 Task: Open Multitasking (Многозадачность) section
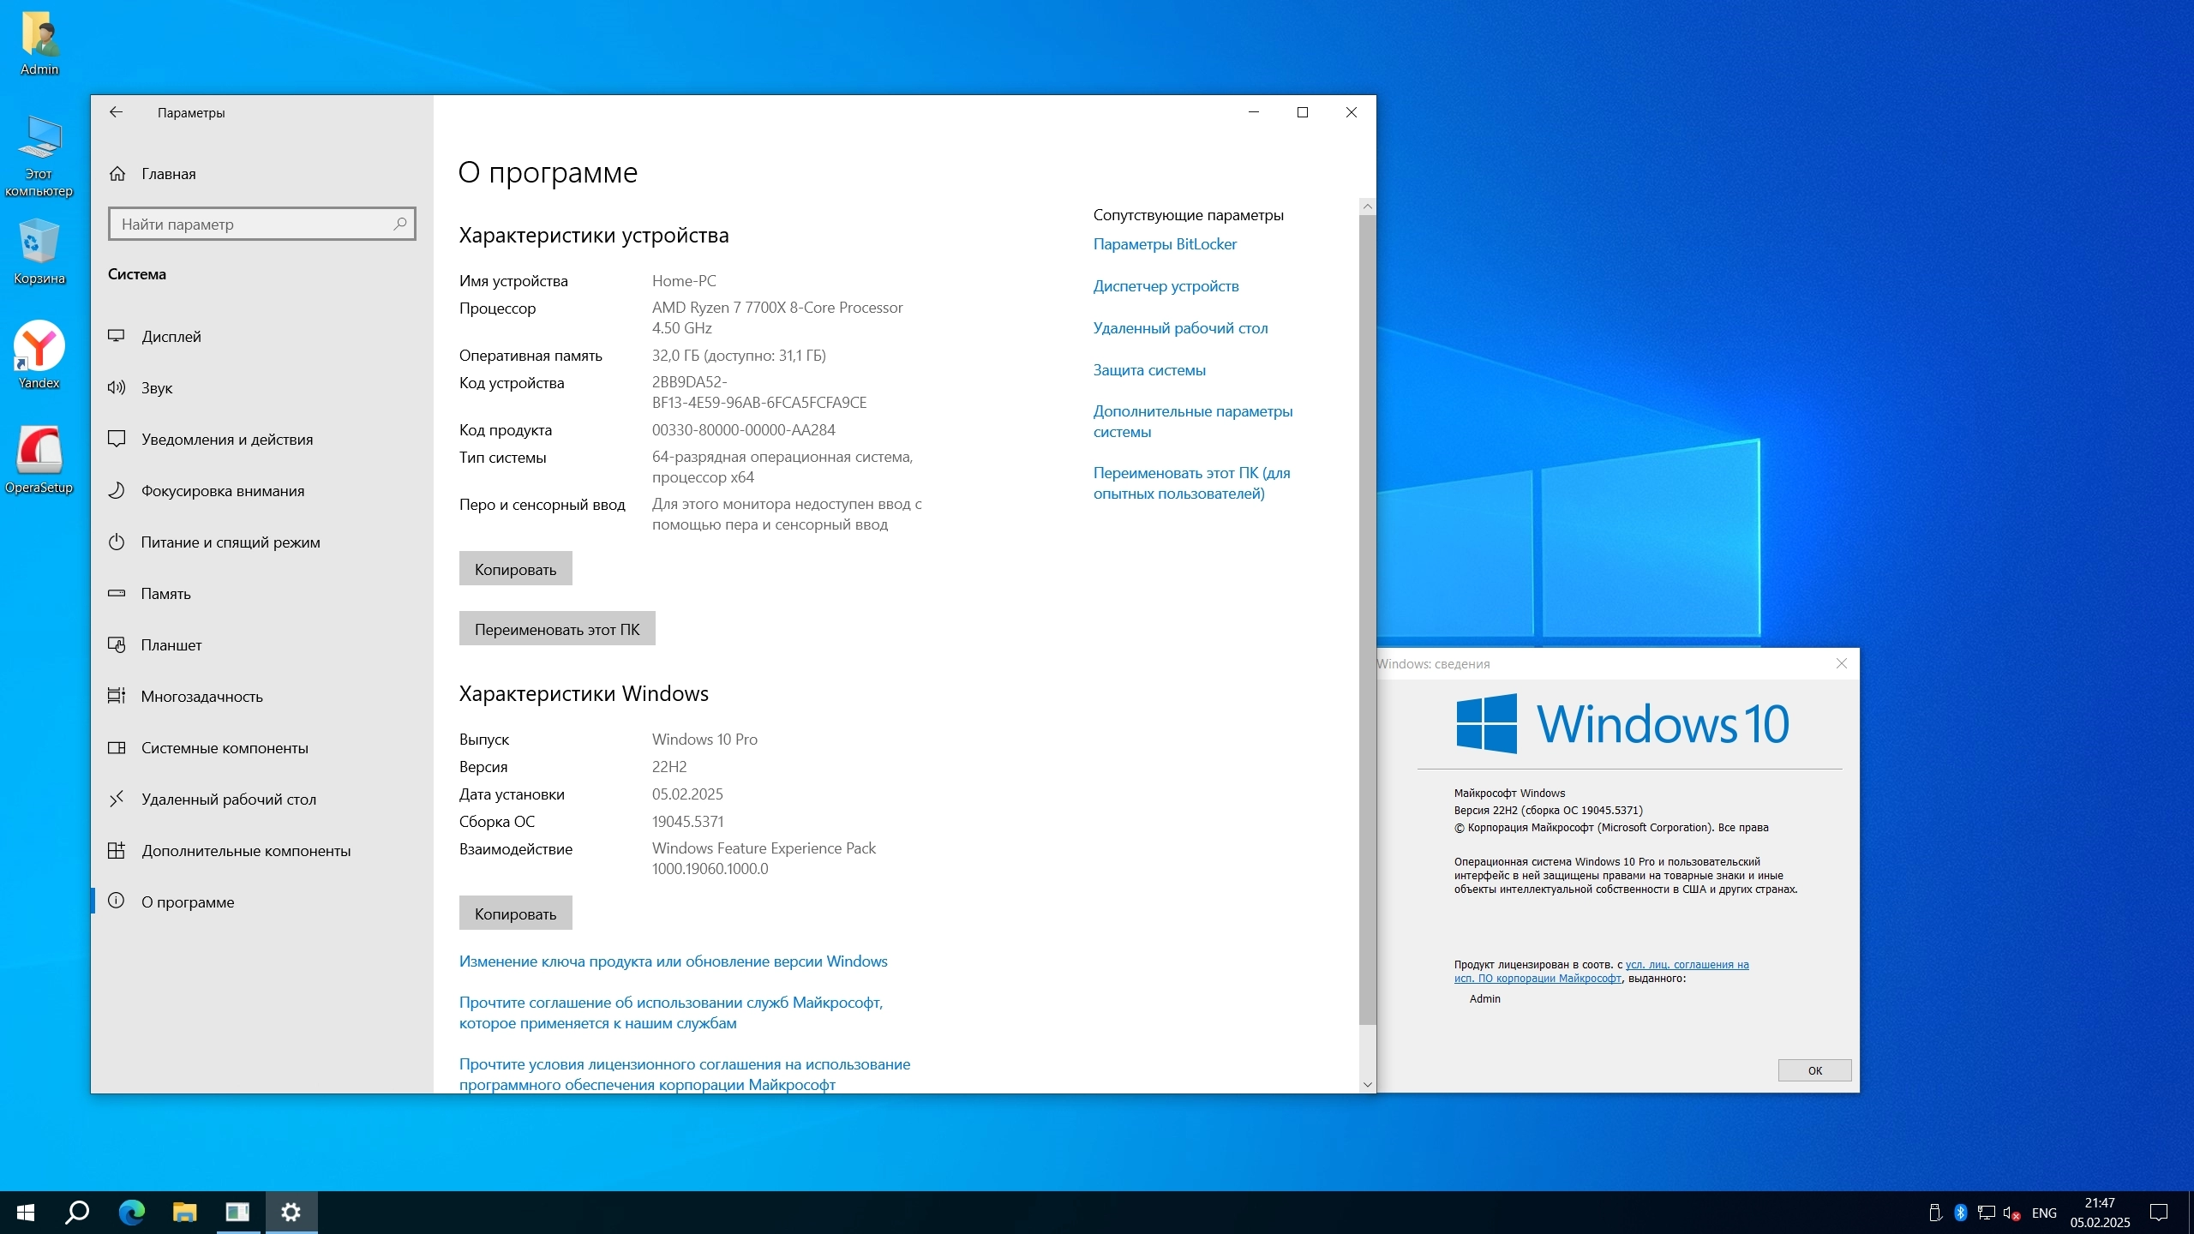coord(202,697)
